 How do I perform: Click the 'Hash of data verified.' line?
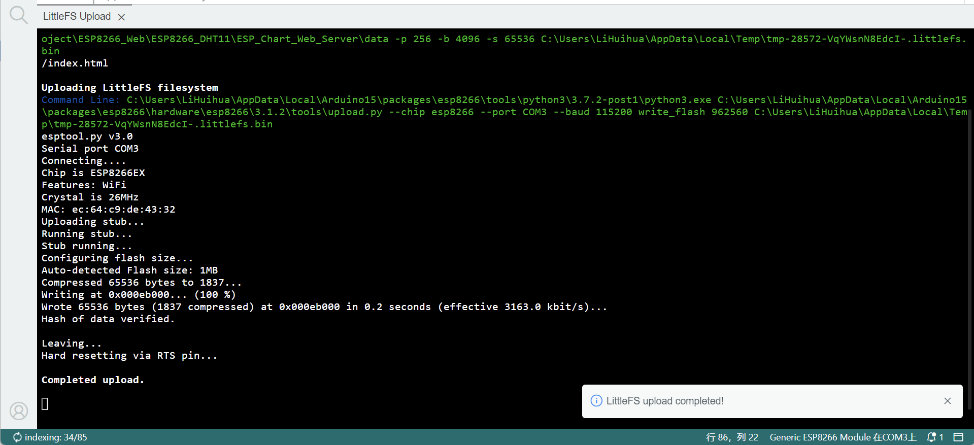[x=108, y=319]
